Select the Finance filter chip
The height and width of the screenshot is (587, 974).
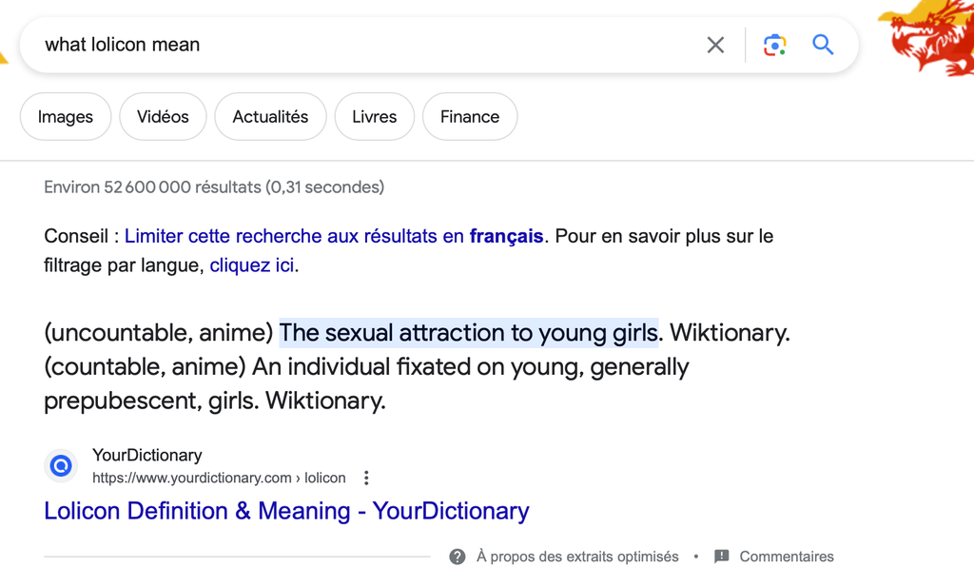pyautogui.click(x=469, y=117)
